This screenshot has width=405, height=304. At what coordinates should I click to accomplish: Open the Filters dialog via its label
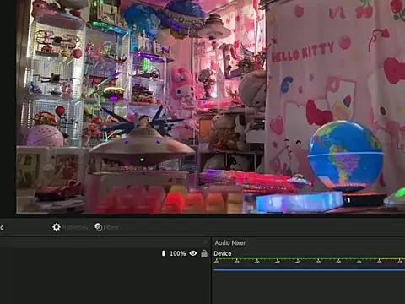(x=111, y=227)
